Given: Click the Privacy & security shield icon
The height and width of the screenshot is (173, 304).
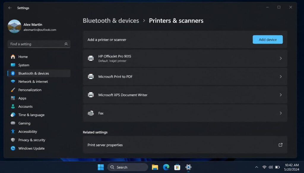Looking at the screenshot, I should coord(13,140).
